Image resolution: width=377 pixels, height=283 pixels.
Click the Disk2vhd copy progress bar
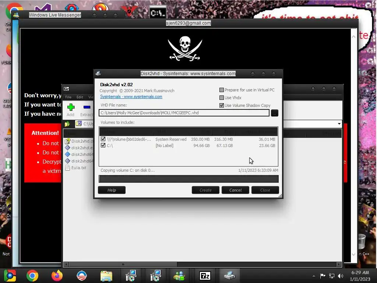point(189,179)
